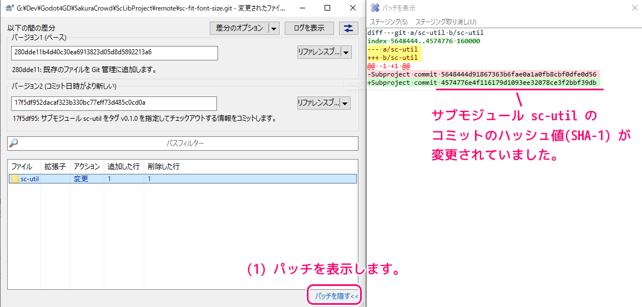Viewport: 642px width, 307px height.
Task: Sort by the 追加した行 column header
Action: pos(124,166)
